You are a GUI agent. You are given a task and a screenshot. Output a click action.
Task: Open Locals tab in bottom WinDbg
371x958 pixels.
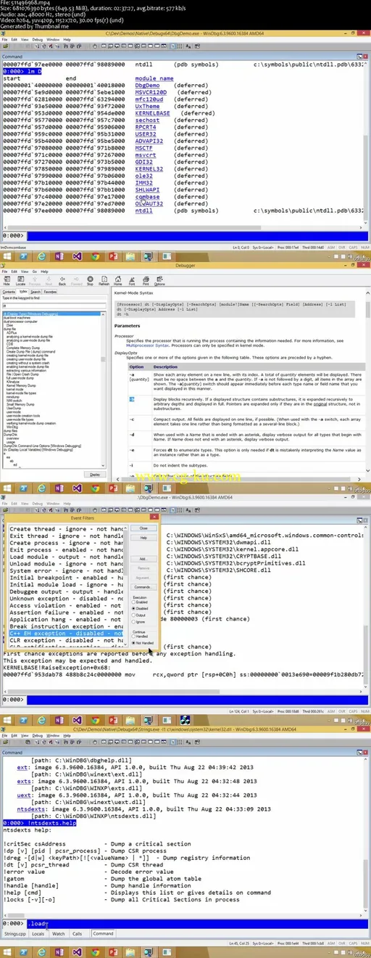(39, 933)
